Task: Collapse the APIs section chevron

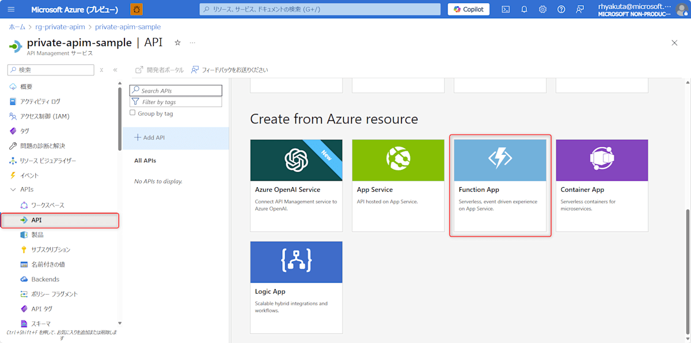Action: coord(13,189)
